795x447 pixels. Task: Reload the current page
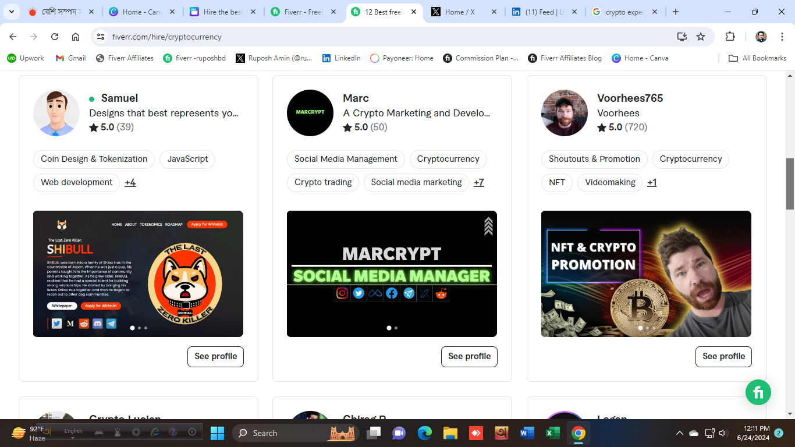coord(55,37)
